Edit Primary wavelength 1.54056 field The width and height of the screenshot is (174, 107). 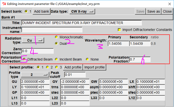click(118, 44)
